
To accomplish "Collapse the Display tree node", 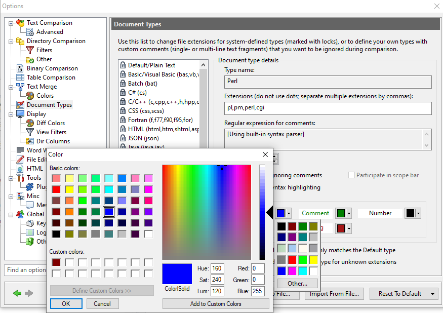I will pos(11,115).
